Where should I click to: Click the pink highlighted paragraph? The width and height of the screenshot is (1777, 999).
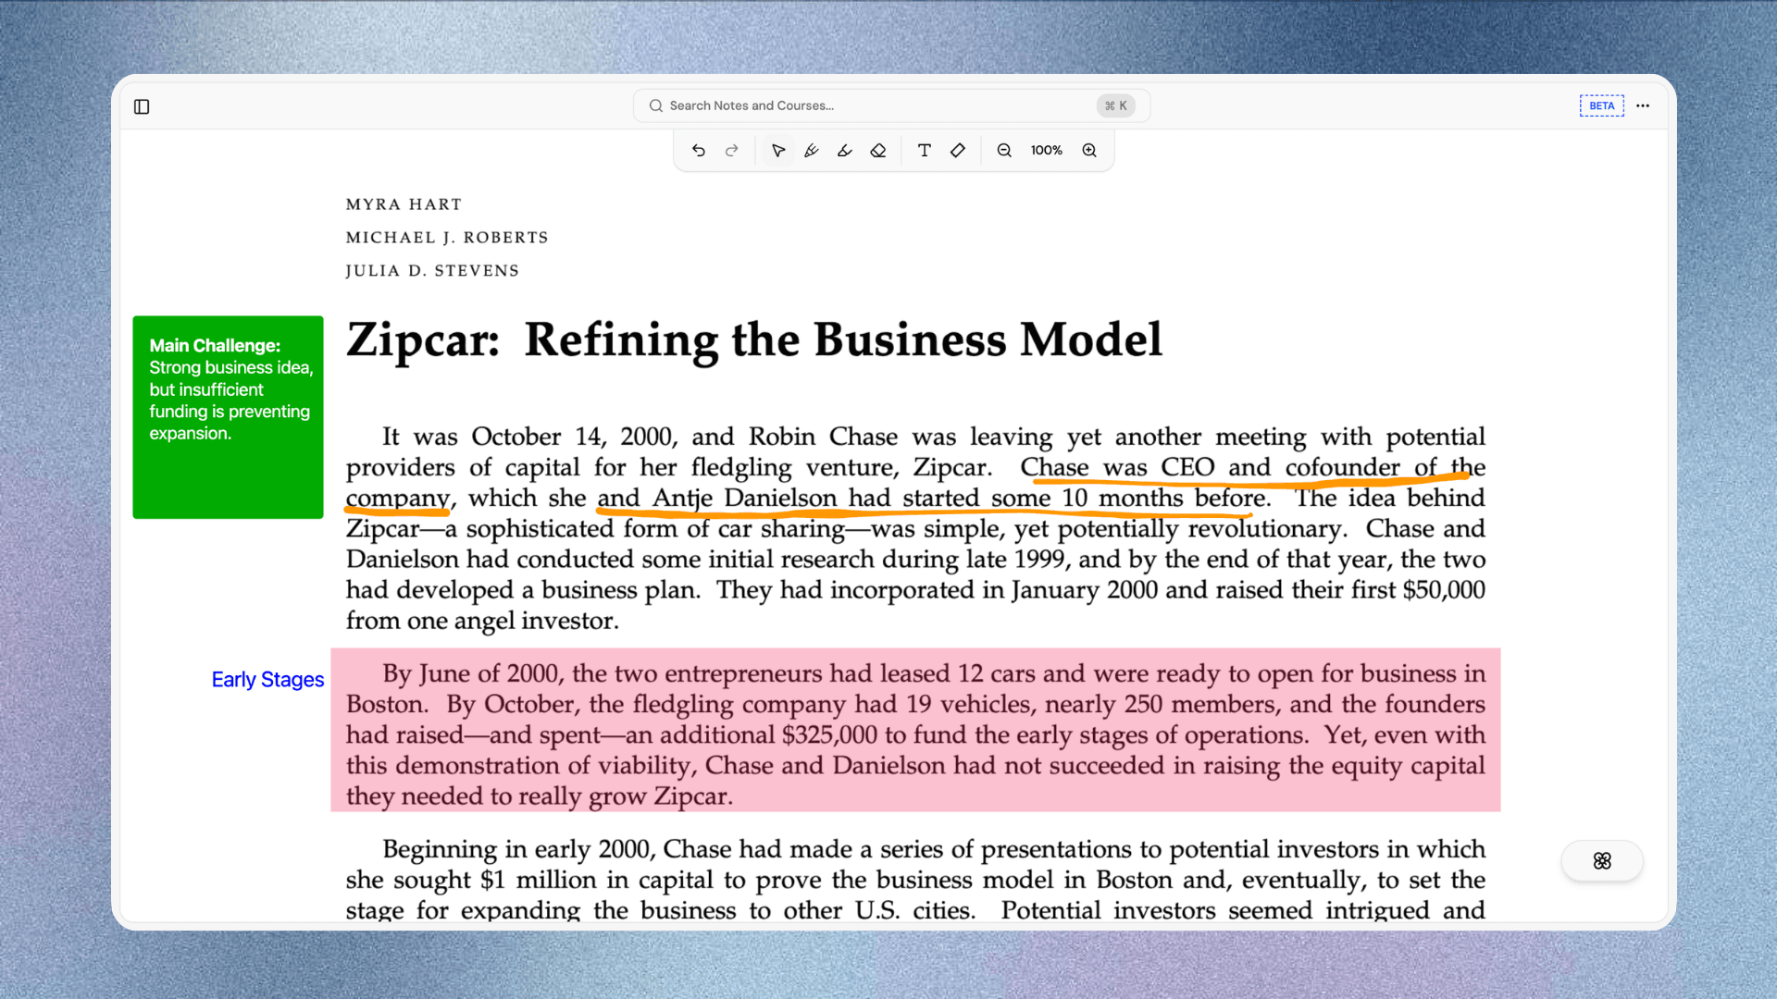[x=915, y=731]
